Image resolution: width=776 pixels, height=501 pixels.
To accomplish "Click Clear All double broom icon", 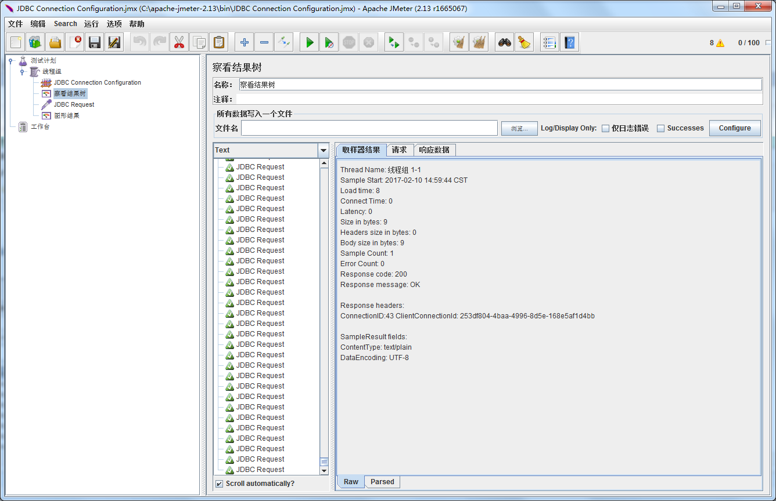I will [479, 42].
